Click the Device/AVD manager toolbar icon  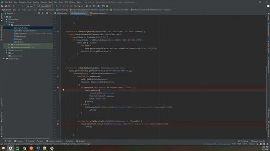tap(90, 6)
